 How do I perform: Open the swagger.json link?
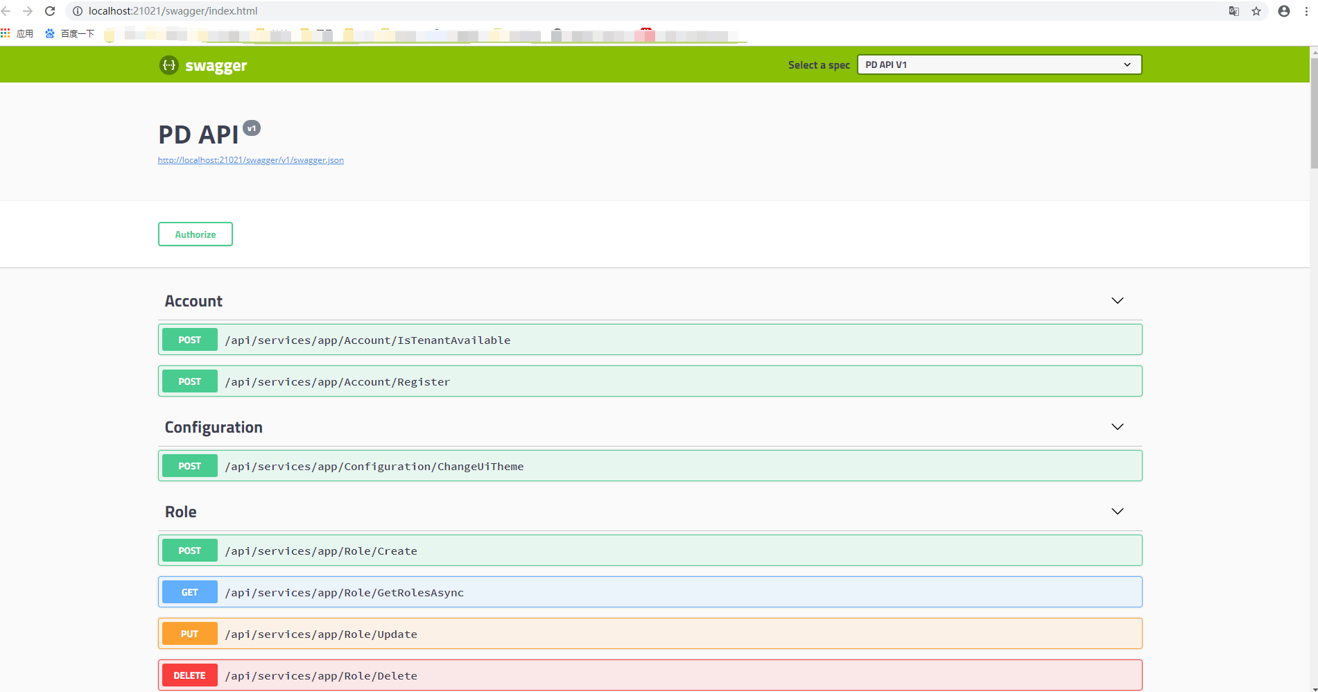click(251, 160)
